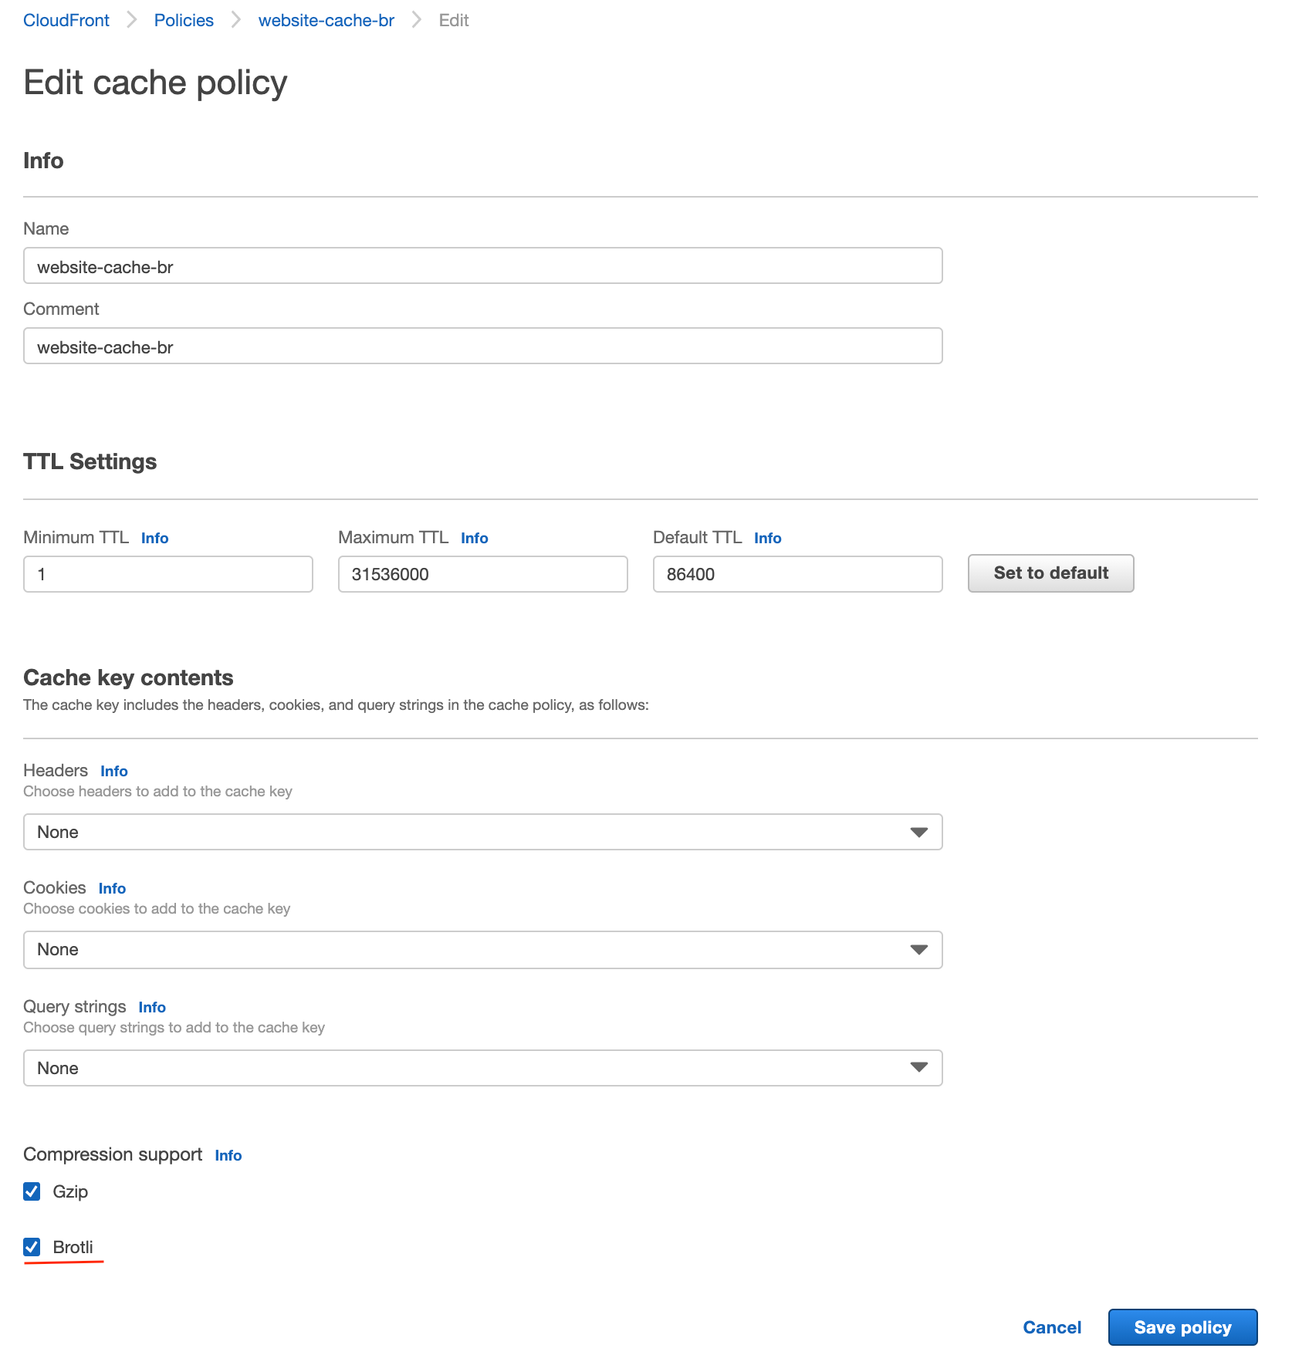The width and height of the screenshot is (1292, 1372).
Task: Open the Policies breadcrumb link
Action: (184, 20)
